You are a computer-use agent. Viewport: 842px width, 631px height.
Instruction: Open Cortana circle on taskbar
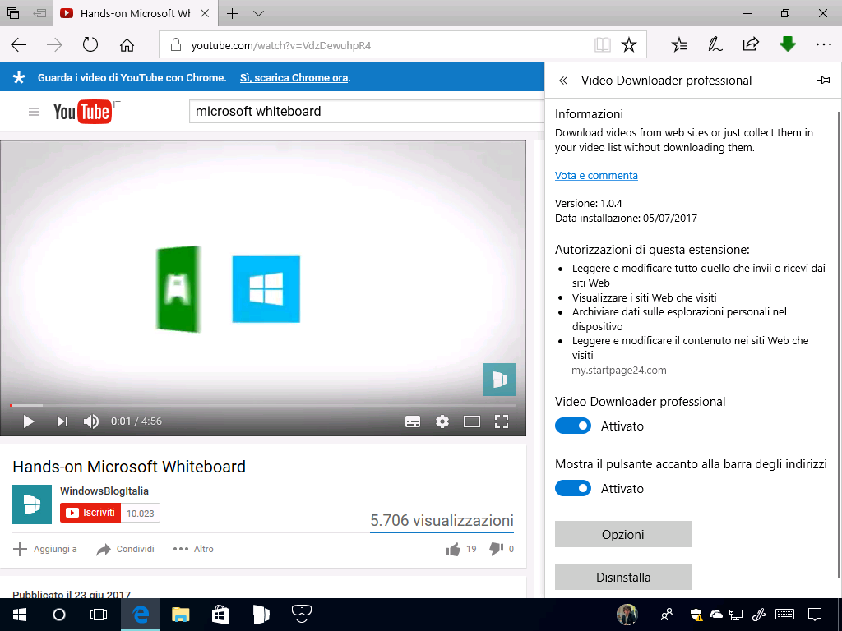tap(59, 615)
